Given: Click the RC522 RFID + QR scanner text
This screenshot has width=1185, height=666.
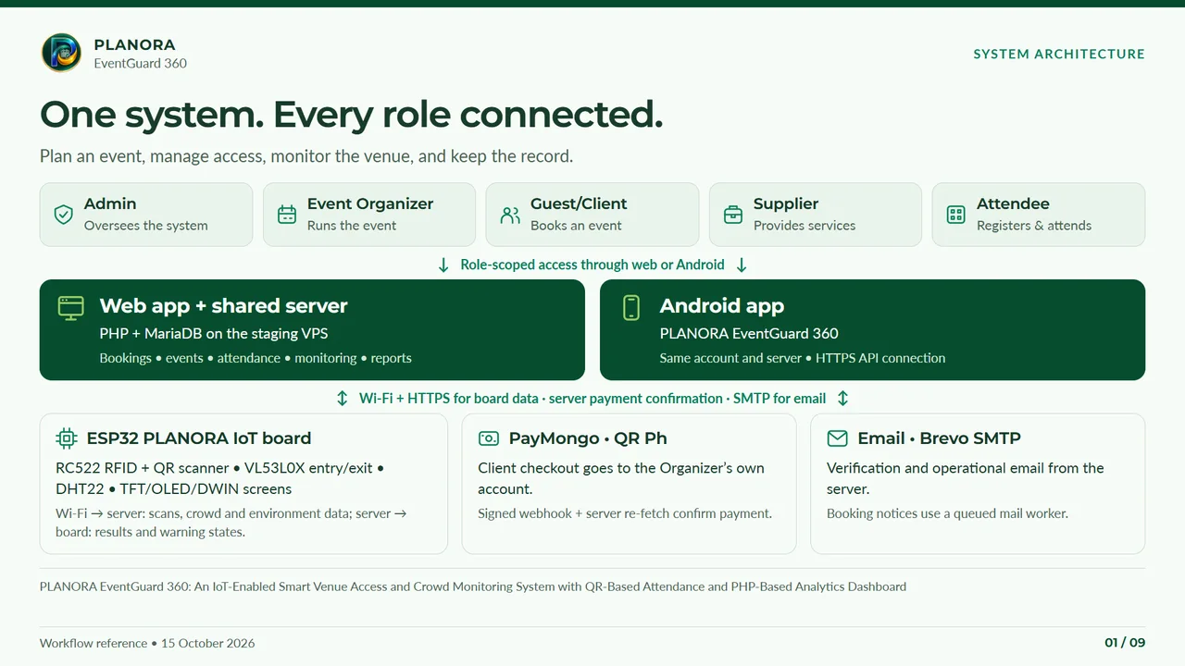Looking at the screenshot, I should (220, 478).
